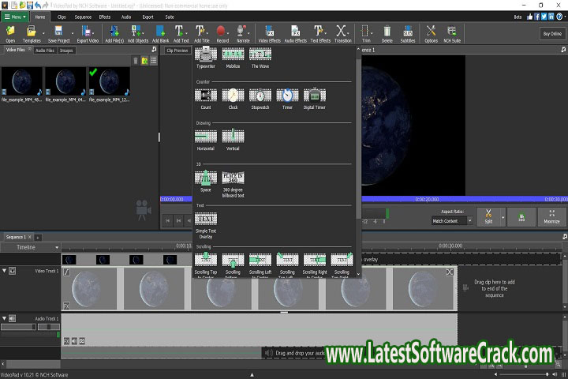Select 360 degree billboard text effect
The width and height of the screenshot is (568, 379).
pos(233,184)
